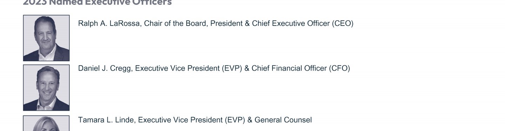Click the name Ralph A. LaRossa
Viewport: 505px width, 131px height.
(x=109, y=23)
